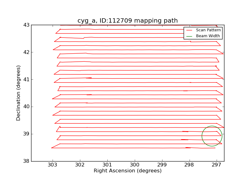
Task: Click the x-axis tick label 300
Action: [135, 165]
